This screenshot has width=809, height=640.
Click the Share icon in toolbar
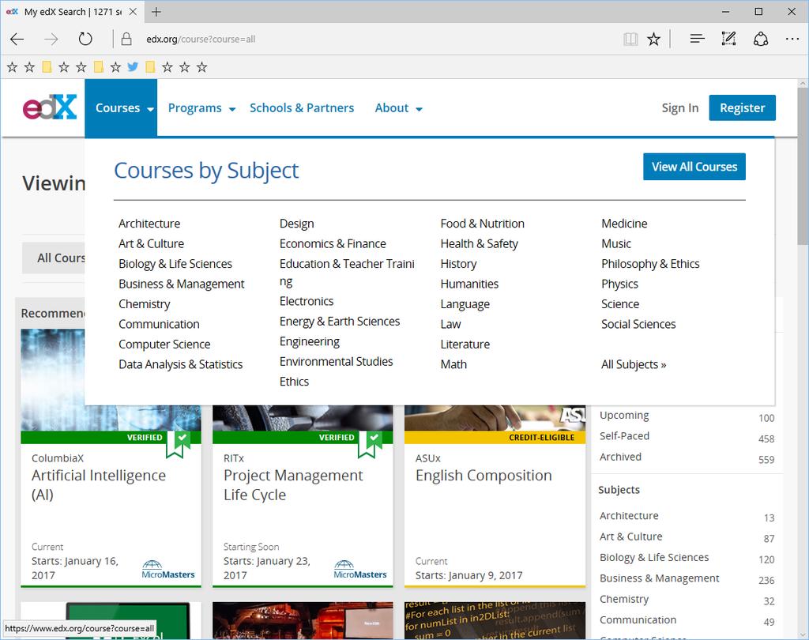pos(761,40)
